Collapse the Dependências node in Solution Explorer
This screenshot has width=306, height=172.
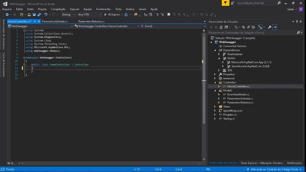coord(215,50)
